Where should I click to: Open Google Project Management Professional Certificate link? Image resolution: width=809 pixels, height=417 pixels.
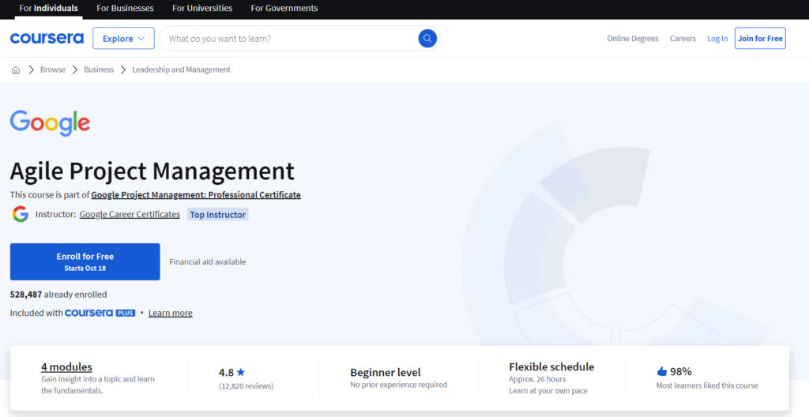tap(196, 195)
